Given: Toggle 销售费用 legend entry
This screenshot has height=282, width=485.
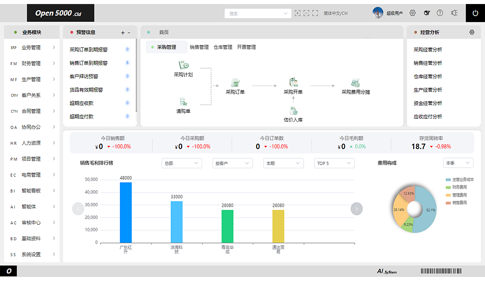Looking at the screenshot, I should 456,203.
